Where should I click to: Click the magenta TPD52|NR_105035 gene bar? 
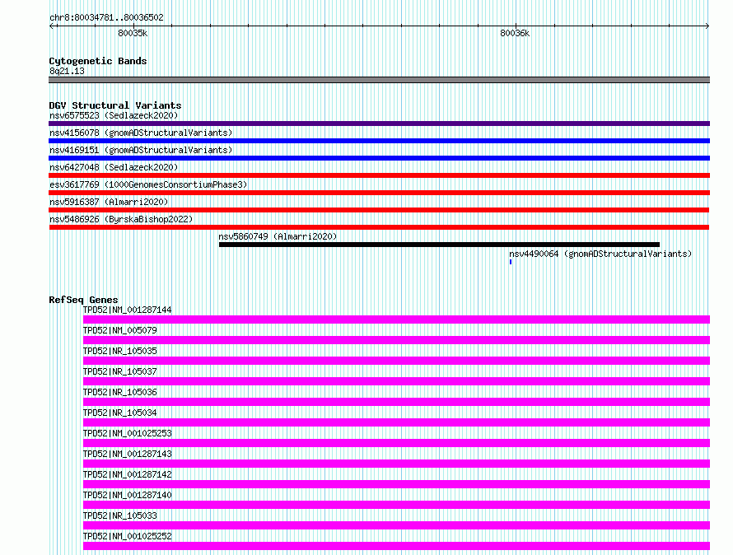coord(396,361)
